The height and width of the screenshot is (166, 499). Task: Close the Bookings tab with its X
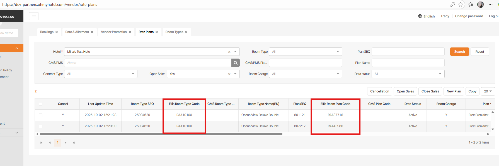[57, 32]
